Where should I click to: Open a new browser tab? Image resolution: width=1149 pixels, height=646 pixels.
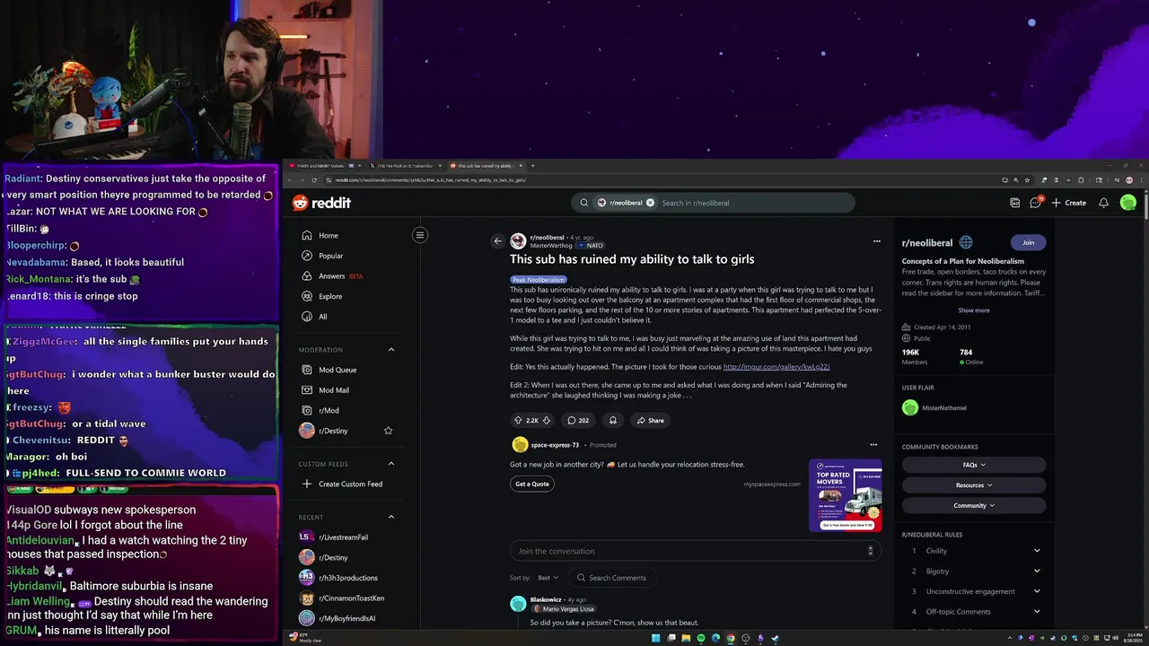[532, 165]
